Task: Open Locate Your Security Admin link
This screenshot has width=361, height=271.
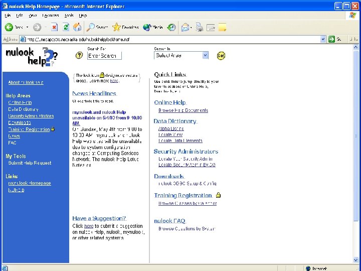Action: point(186,159)
